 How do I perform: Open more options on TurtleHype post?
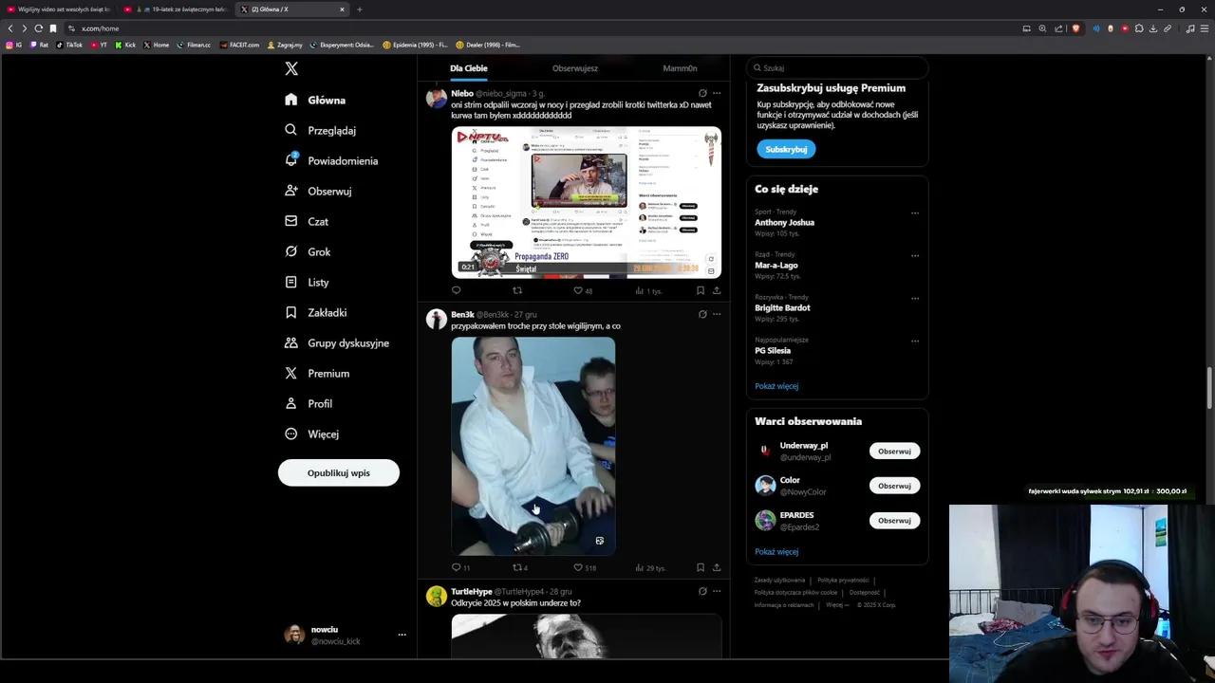tap(717, 591)
